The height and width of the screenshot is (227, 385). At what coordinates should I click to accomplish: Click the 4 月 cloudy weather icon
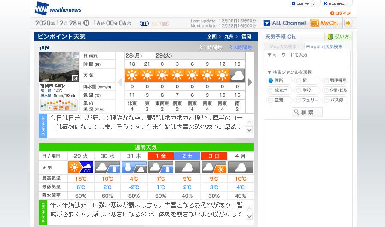[241, 168]
